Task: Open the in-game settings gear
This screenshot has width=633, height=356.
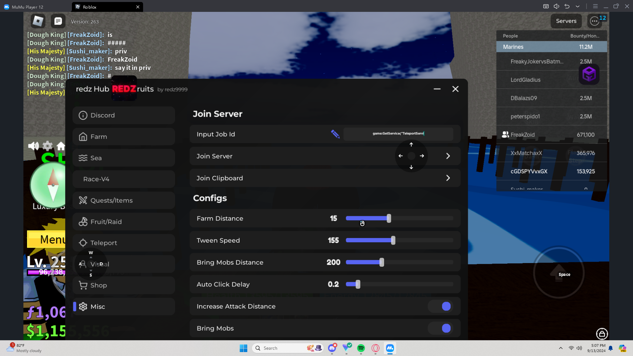Action: coord(47,146)
